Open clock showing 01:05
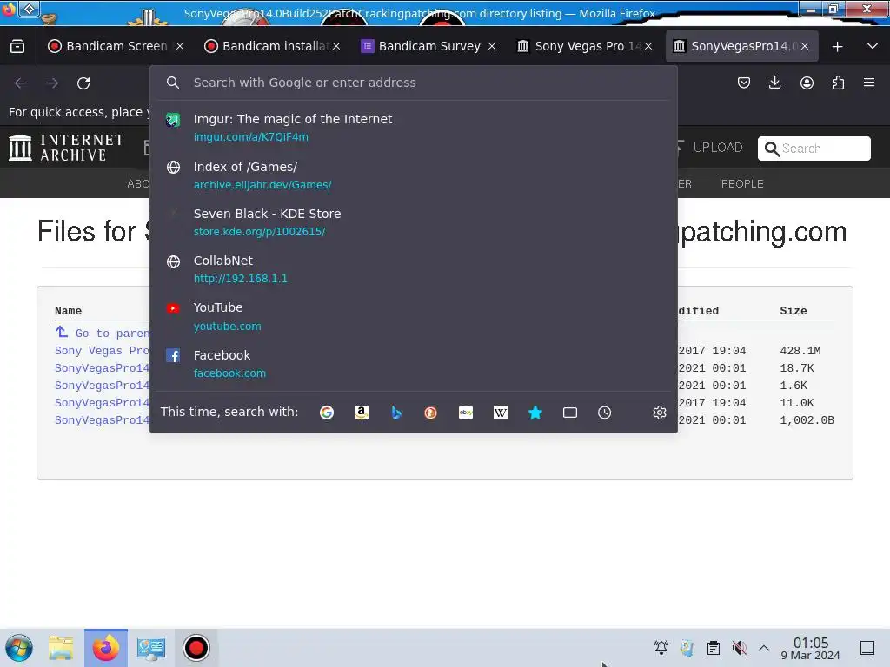The width and height of the screenshot is (890, 667). (x=810, y=648)
